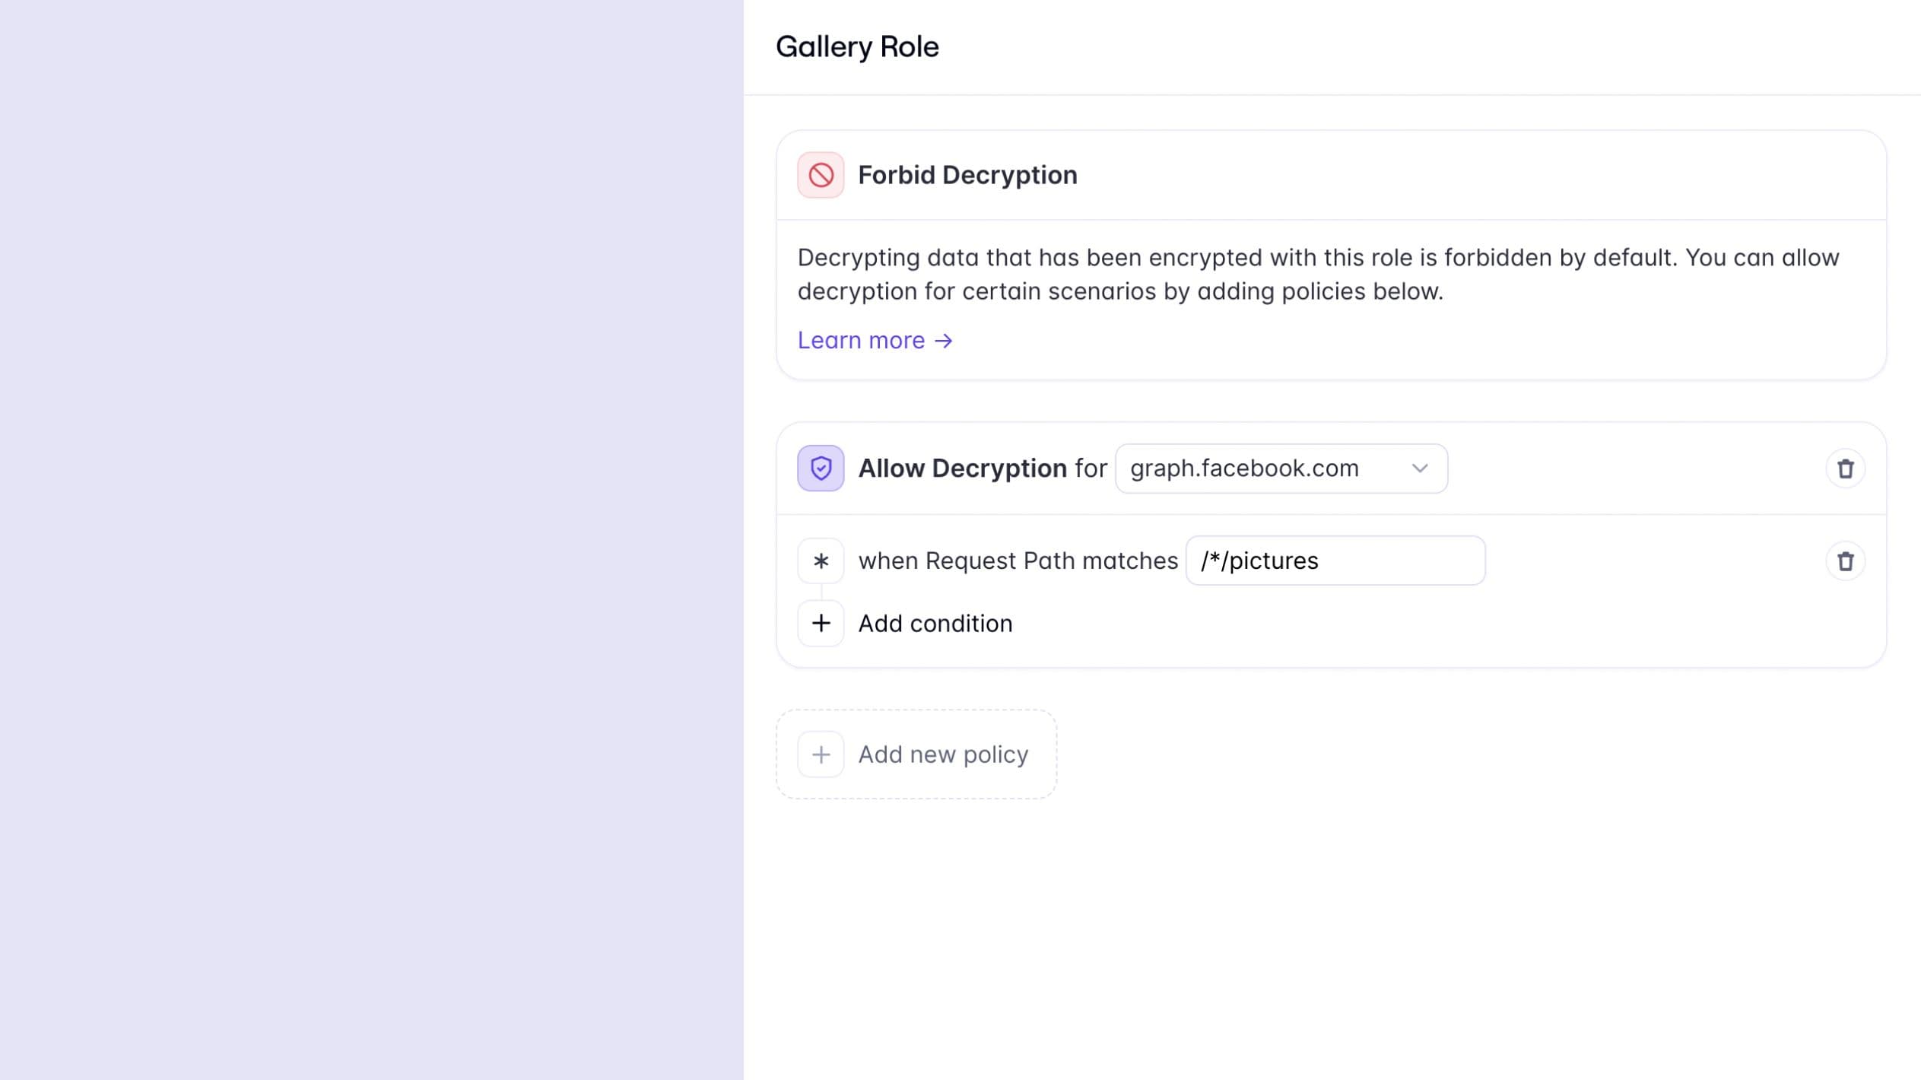Click the arrow next to Learn more
1921x1080 pixels.
click(x=944, y=341)
